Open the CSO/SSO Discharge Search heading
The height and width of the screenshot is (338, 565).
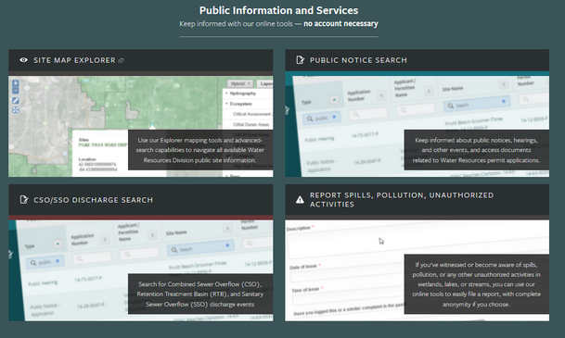click(x=93, y=200)
